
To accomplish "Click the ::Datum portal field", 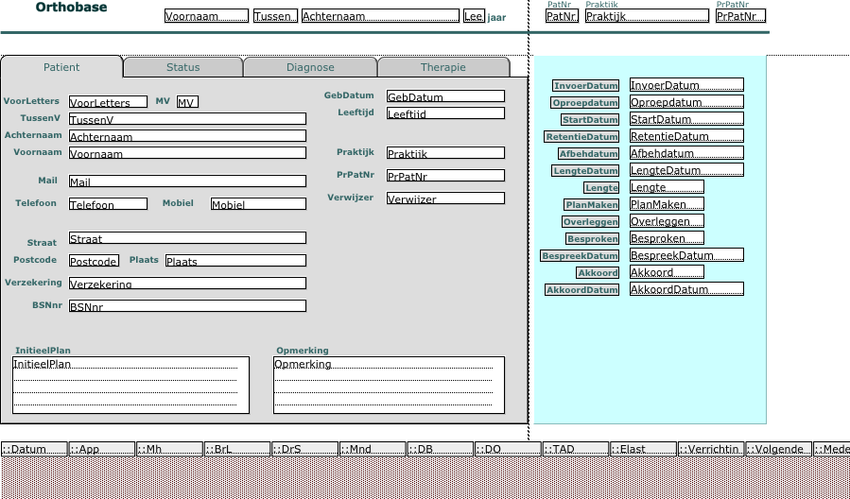I will click(34, 449).
